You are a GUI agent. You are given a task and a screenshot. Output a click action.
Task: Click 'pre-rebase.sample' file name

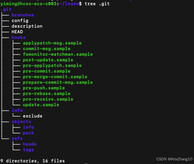[46, 93]
